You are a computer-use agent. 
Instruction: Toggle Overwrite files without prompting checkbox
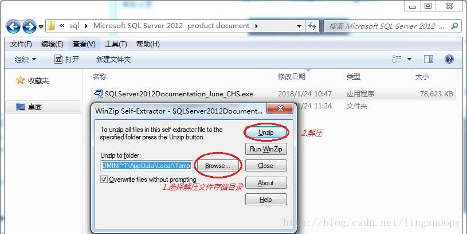pos(104,180)
